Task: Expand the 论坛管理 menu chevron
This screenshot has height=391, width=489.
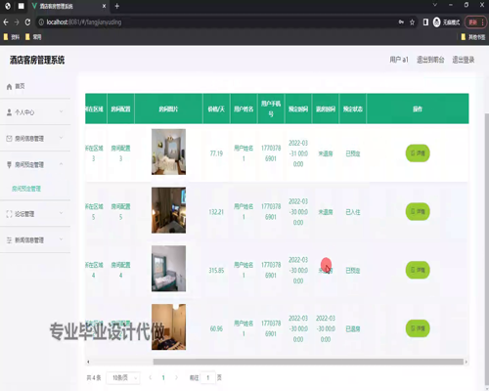Action: click(61, 213)
